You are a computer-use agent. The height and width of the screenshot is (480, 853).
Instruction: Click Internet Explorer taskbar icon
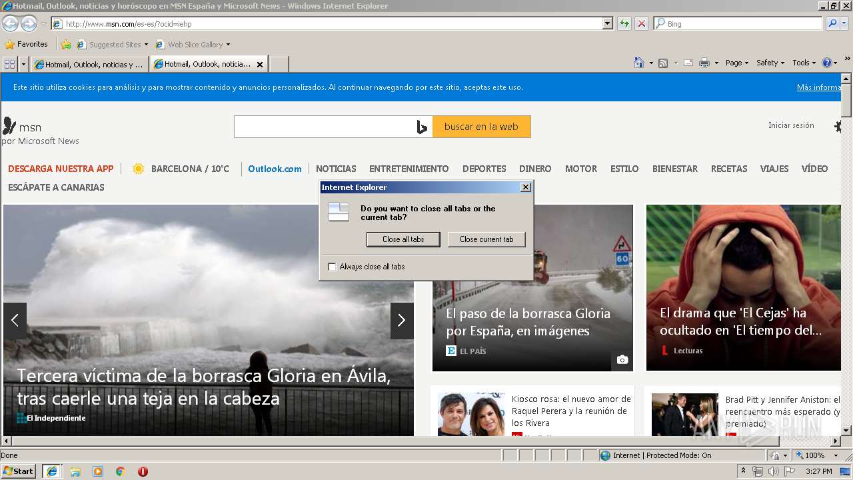point(52,471)
